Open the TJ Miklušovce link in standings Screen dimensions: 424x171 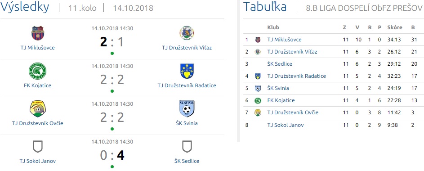pos(284,40)
